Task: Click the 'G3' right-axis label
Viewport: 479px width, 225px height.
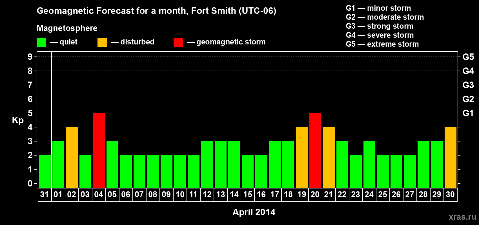Action: click(x=468, y=85)
